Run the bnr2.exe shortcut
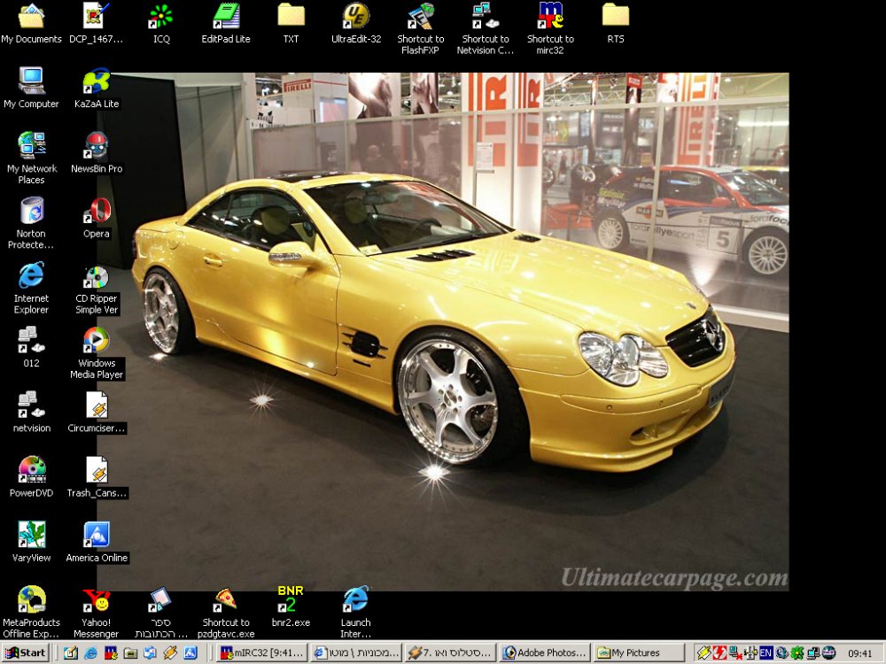The width and height of the screenshot is (886, 664). [x=291, y=607]
